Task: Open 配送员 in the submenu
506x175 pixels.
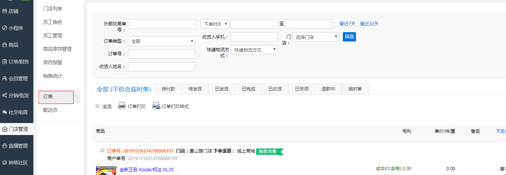Action: coord(50,110)
